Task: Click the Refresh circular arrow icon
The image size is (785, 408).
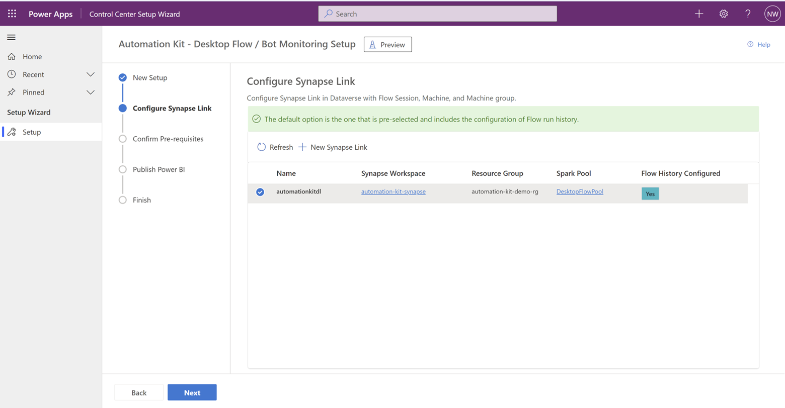Action: (x=261, y=147)
